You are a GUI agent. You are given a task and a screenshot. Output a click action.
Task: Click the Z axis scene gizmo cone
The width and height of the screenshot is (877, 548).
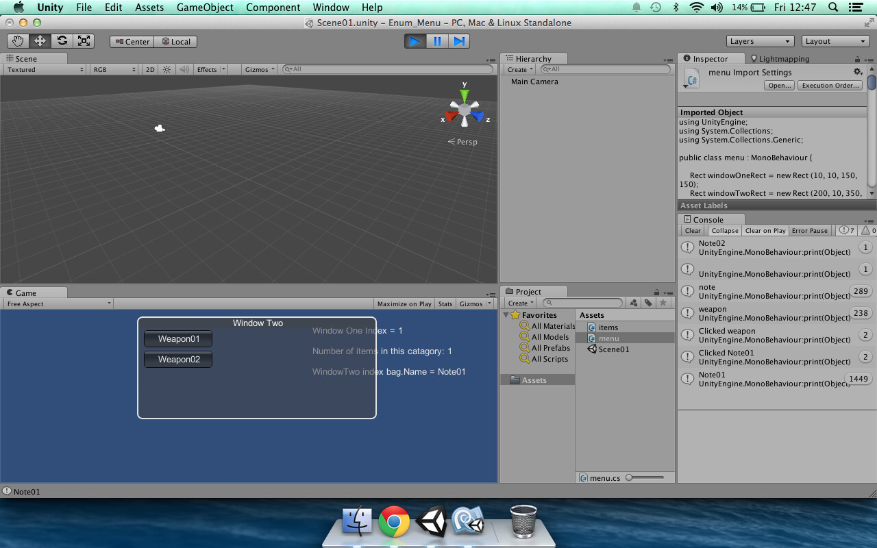478,116
